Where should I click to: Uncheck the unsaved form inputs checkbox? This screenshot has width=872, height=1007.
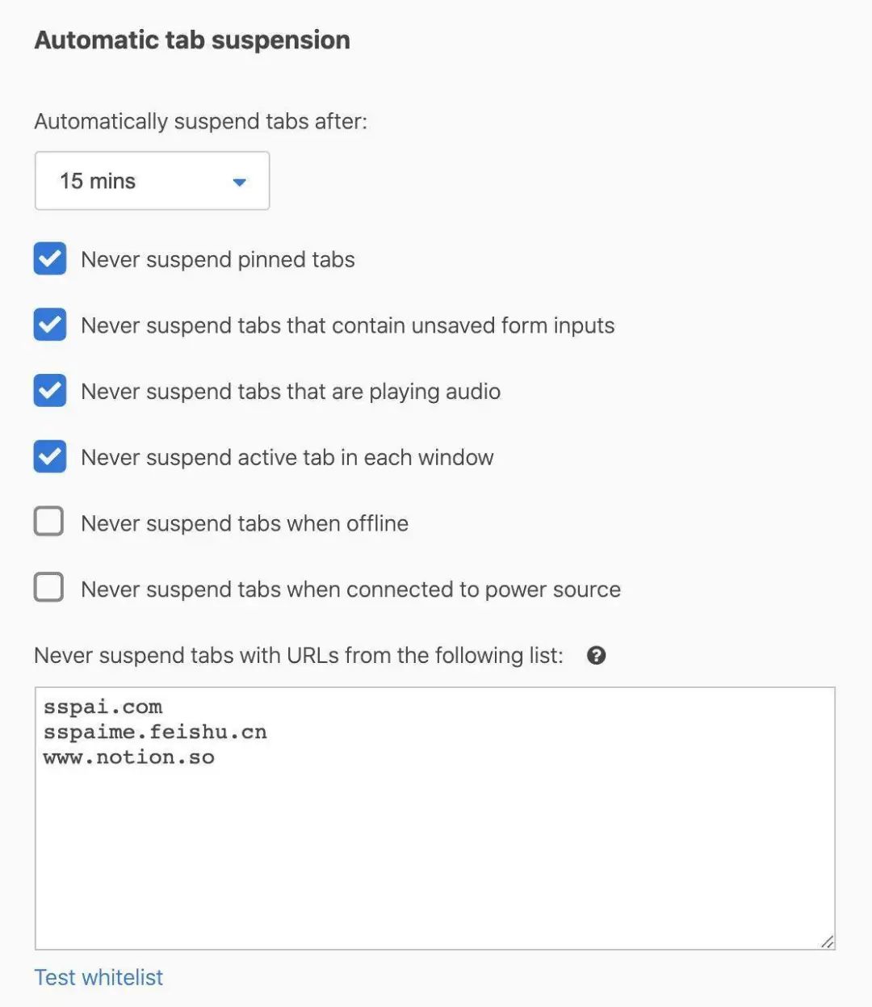coord(50,325)
